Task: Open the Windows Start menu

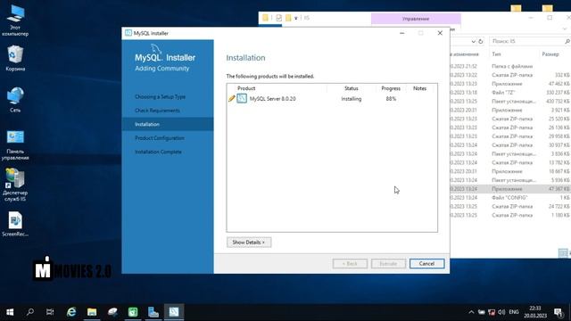Action: pos(10,312)
